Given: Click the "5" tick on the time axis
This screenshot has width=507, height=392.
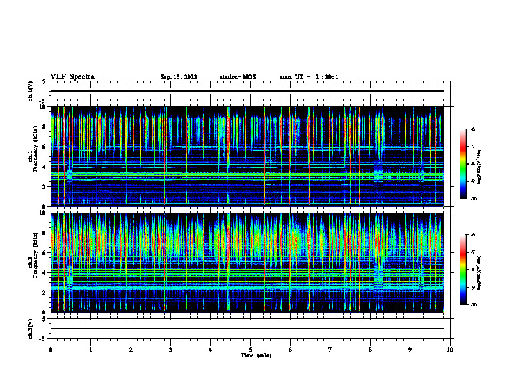Looking at the screenshot, I should [x=250, y=350].
